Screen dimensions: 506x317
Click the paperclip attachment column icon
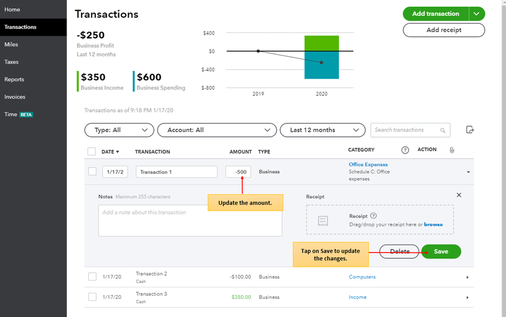coord(452,150)
